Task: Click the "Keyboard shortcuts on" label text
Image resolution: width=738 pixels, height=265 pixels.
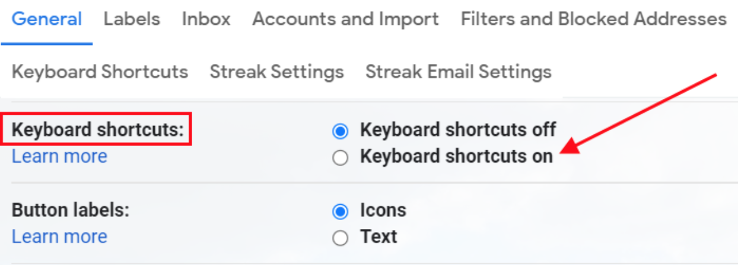Action: [456, 157]
